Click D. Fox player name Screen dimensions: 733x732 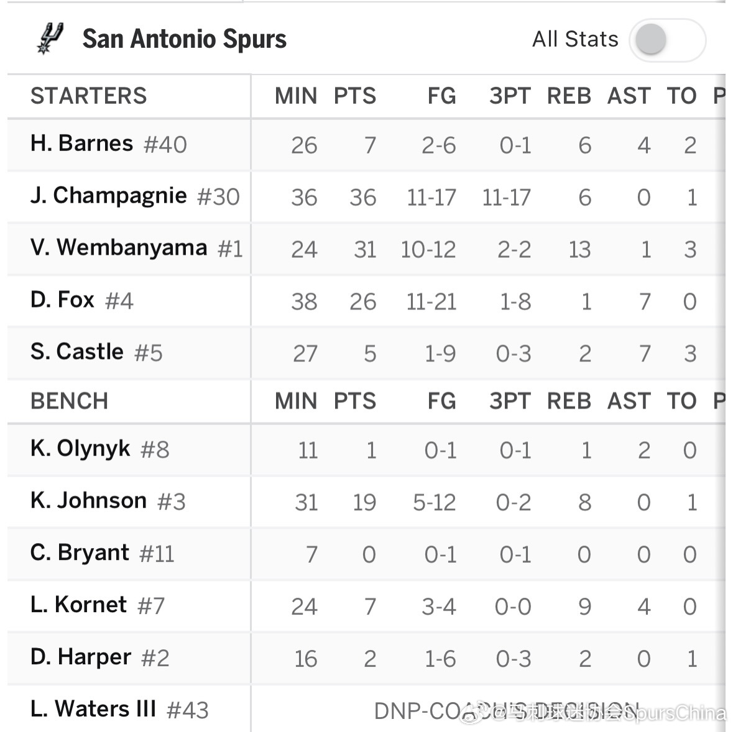62,300
